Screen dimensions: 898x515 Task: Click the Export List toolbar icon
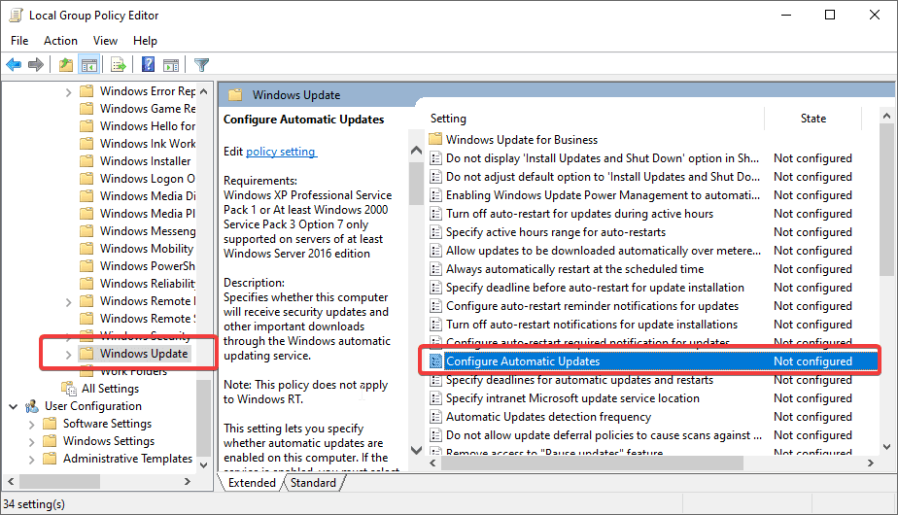pyautogui.click(x=118, y=65)
